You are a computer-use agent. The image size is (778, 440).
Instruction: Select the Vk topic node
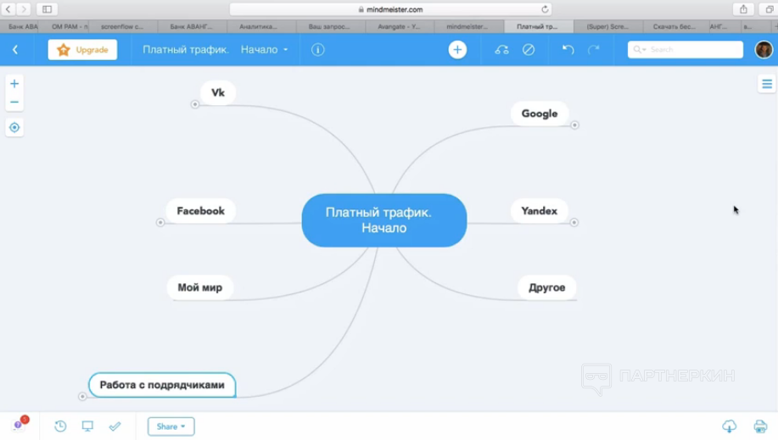(218, 92)
